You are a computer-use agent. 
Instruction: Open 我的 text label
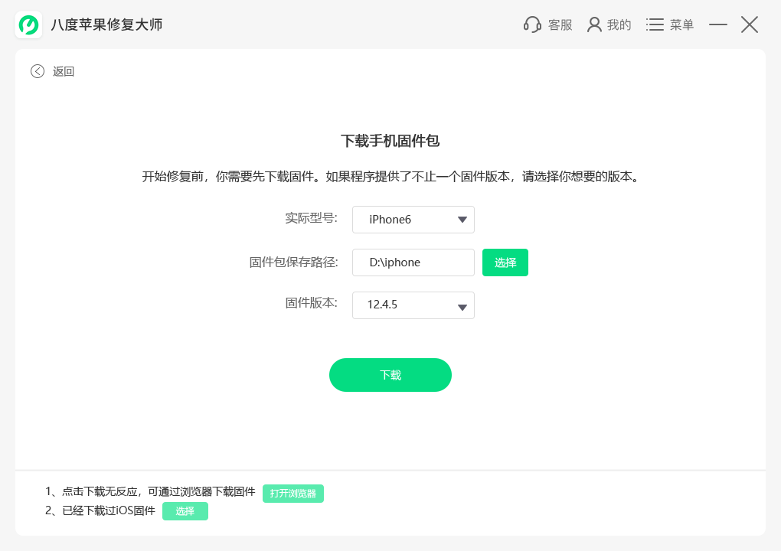619,24
